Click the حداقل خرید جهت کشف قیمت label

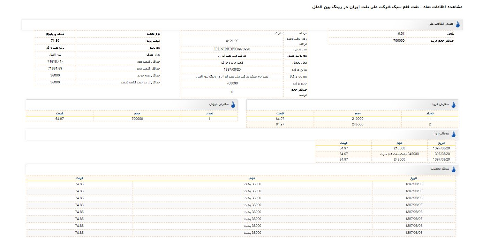click(x=140, y=83)
